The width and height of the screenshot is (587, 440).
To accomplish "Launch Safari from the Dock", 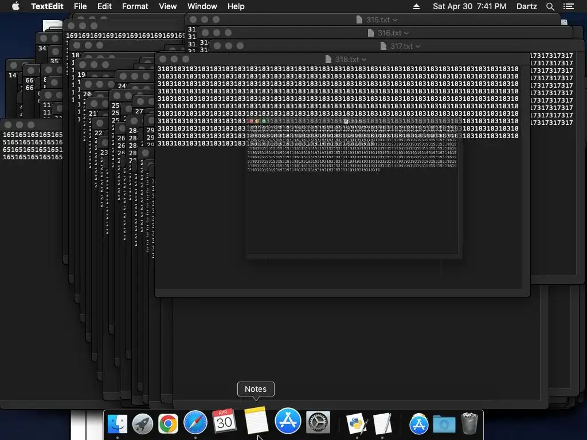I will (195, 423).
